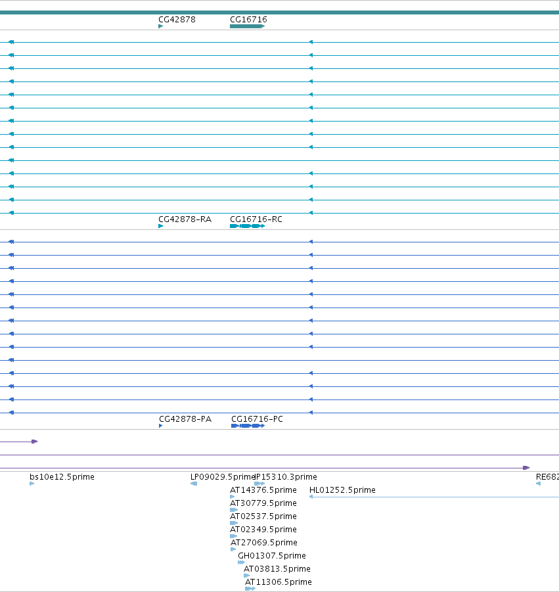Click the CG16716 gene label

click(x=248, y=20)
